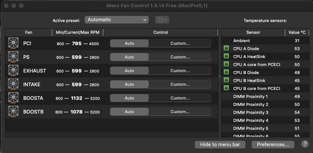Click the BOOSTA current RPM value 1132
Screen dimensions: 313x153
[77, 98]
